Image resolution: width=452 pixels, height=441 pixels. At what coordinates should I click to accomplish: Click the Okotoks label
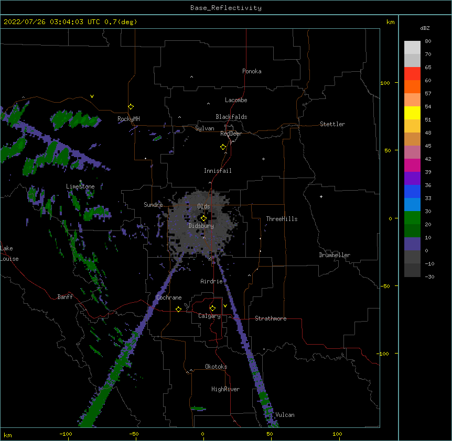216,367
